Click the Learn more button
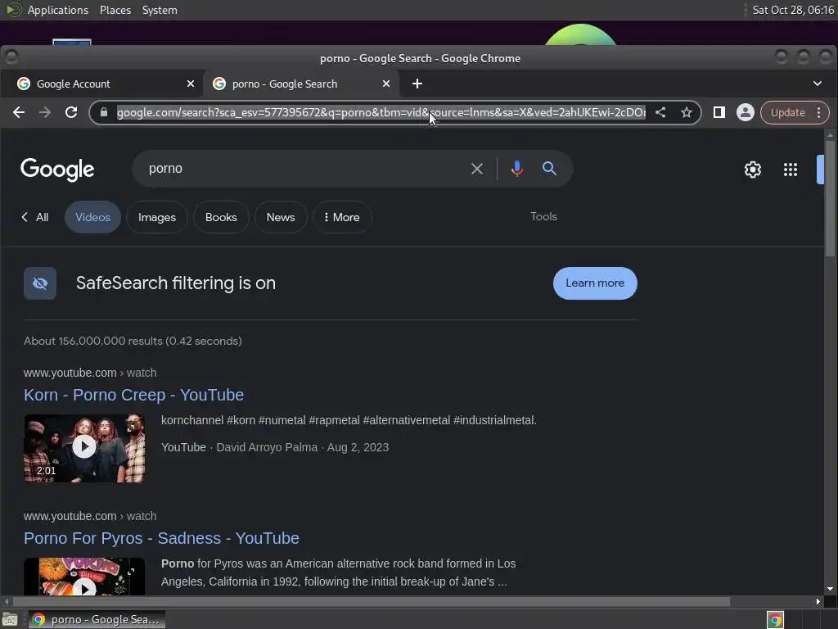838x629 pixels. point(595,283)
